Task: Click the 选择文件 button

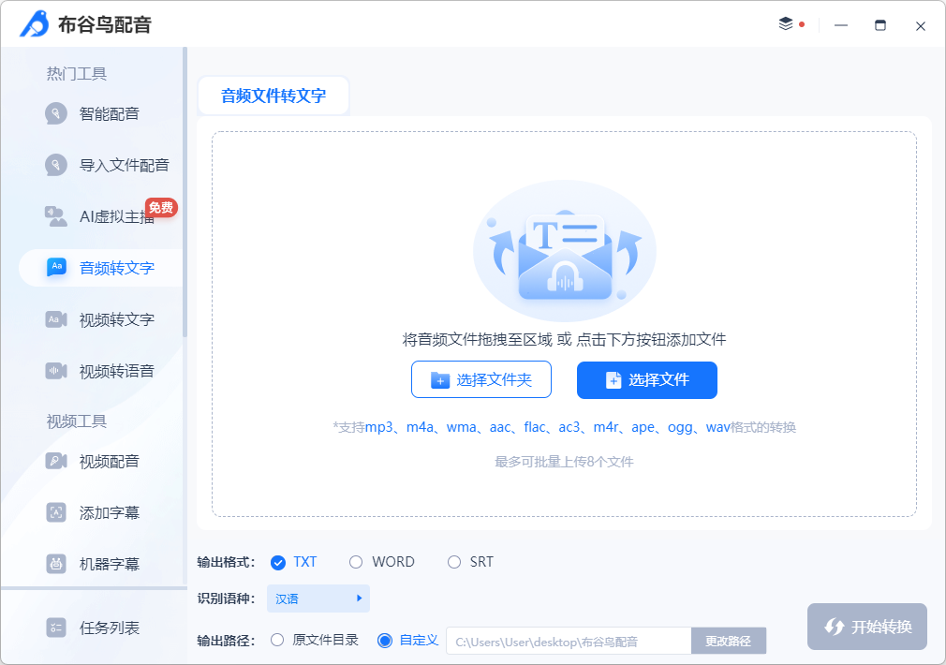Action: point(646,380)
